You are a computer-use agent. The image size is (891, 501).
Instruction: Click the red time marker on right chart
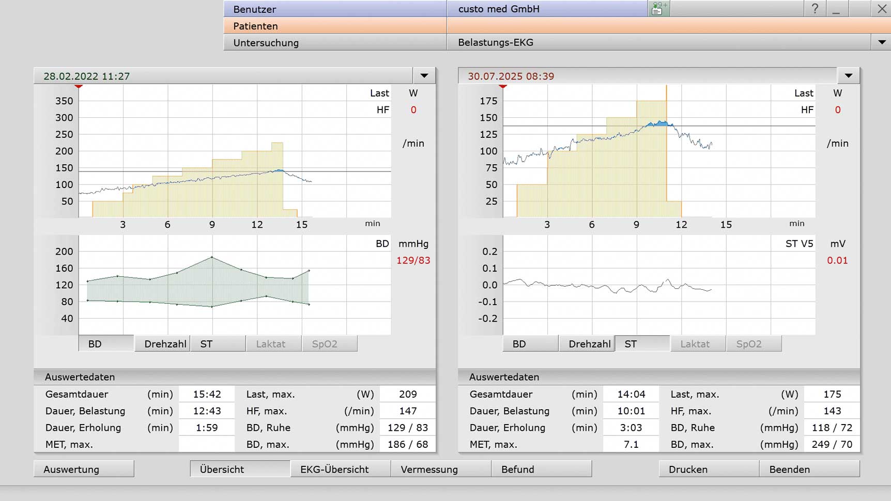503,87
